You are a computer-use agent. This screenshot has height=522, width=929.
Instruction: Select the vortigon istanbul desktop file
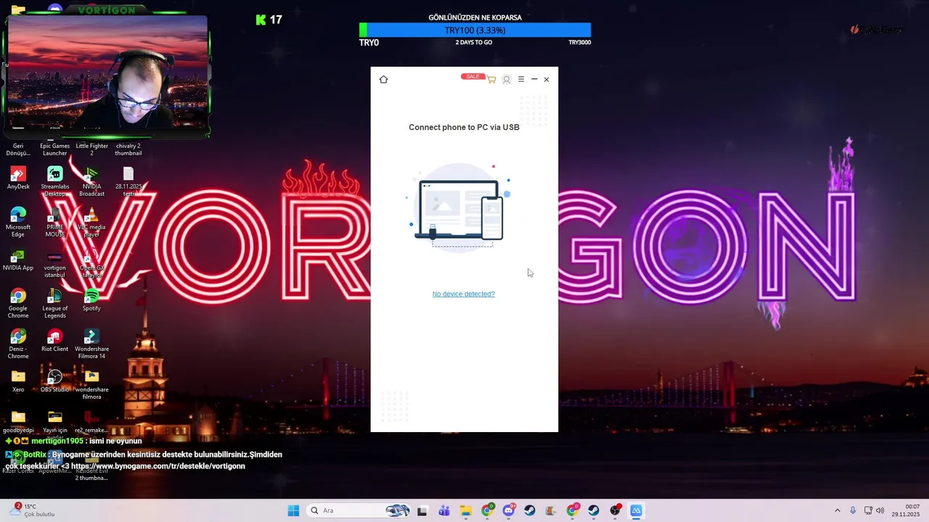pos(54,262)
